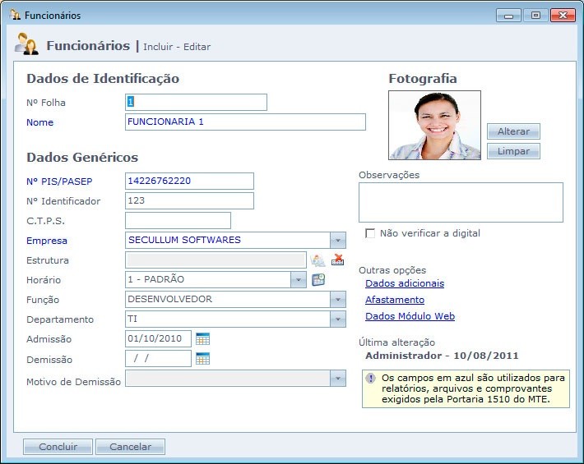Image resolution: width=584 pixels, height=464 pixels.
Task: Expand the Empresa dropdown
Action: [x=337, y=241]
